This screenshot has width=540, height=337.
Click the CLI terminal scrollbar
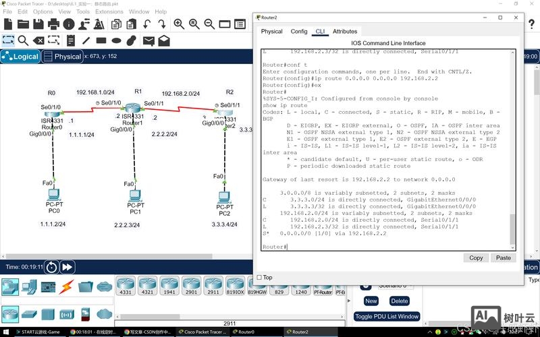pos(512,229)
